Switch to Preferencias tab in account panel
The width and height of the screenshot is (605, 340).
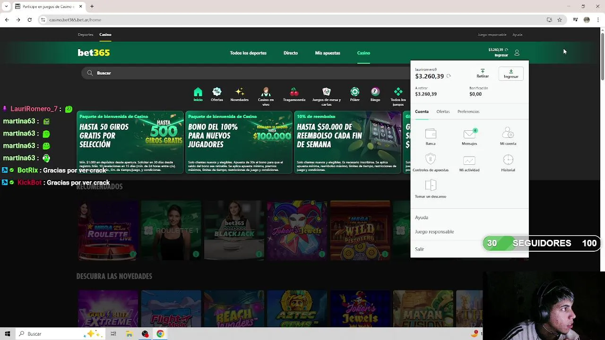pos(468,112)
